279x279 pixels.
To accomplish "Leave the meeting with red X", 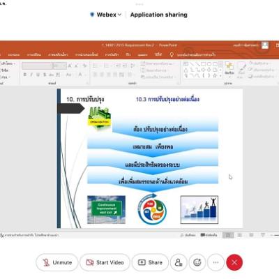I will coord(234,262).
